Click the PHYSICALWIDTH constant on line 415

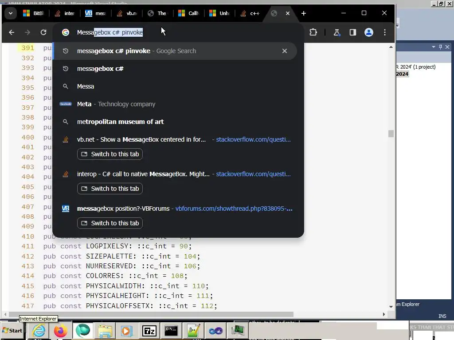pyautogui.click(x=113, y=286)
